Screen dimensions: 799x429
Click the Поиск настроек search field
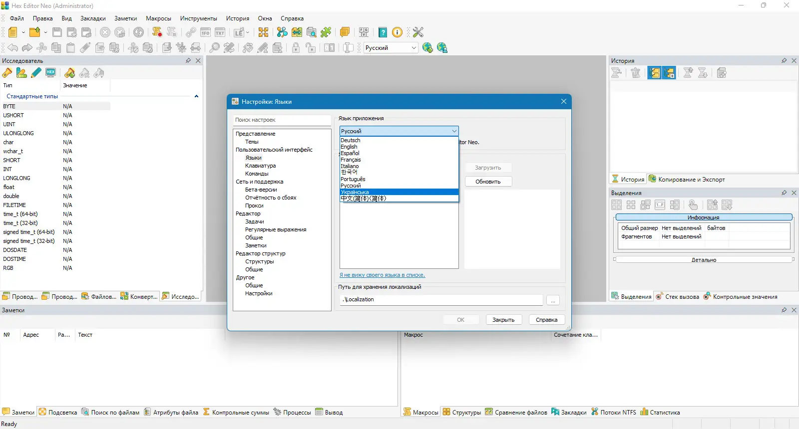282,120
